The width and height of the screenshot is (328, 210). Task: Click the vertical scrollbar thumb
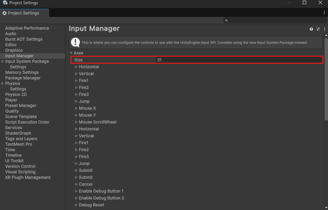(326, 79)
